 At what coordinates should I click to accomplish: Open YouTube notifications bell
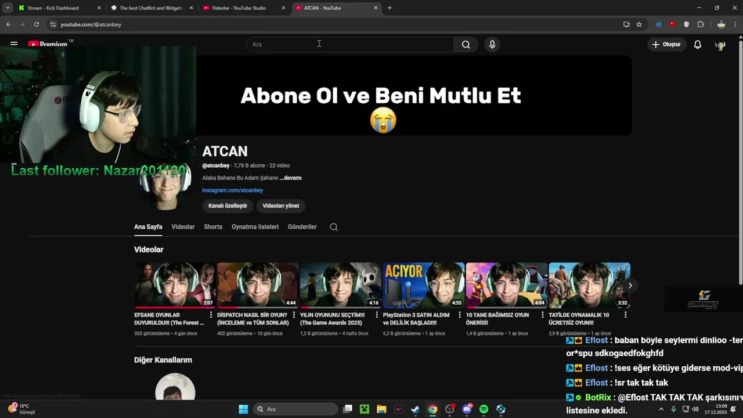[698, 45]
